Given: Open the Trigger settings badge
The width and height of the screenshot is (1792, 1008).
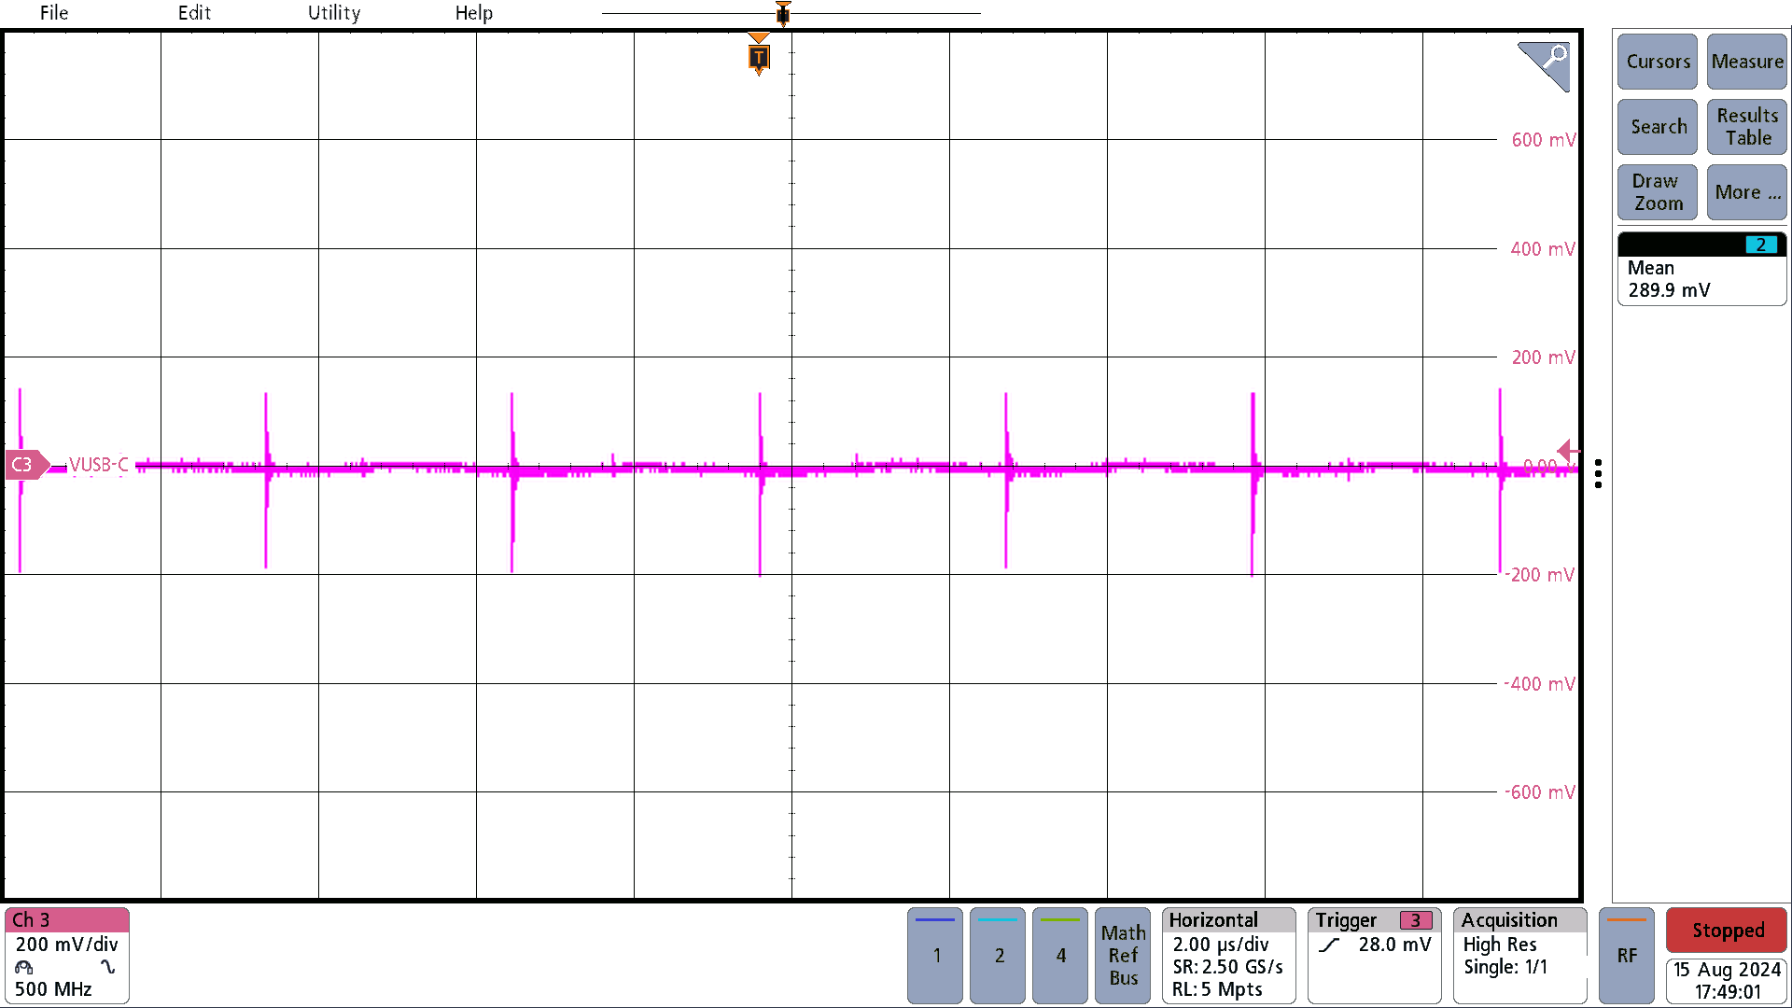Looking at the screenshot, I should (1375, 956).
